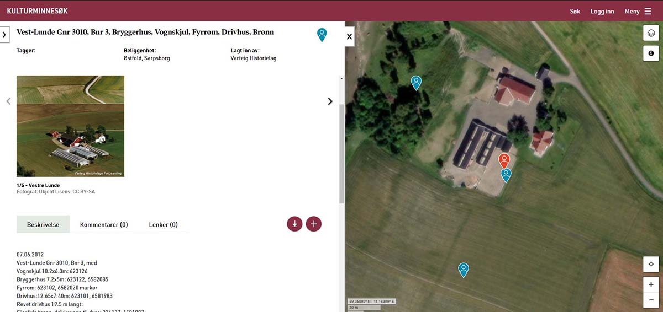Viewport: 663px width, 312px height.
Task: Click the Vest-Lunde Gnr 3010 heading
Action: [145, 32]
